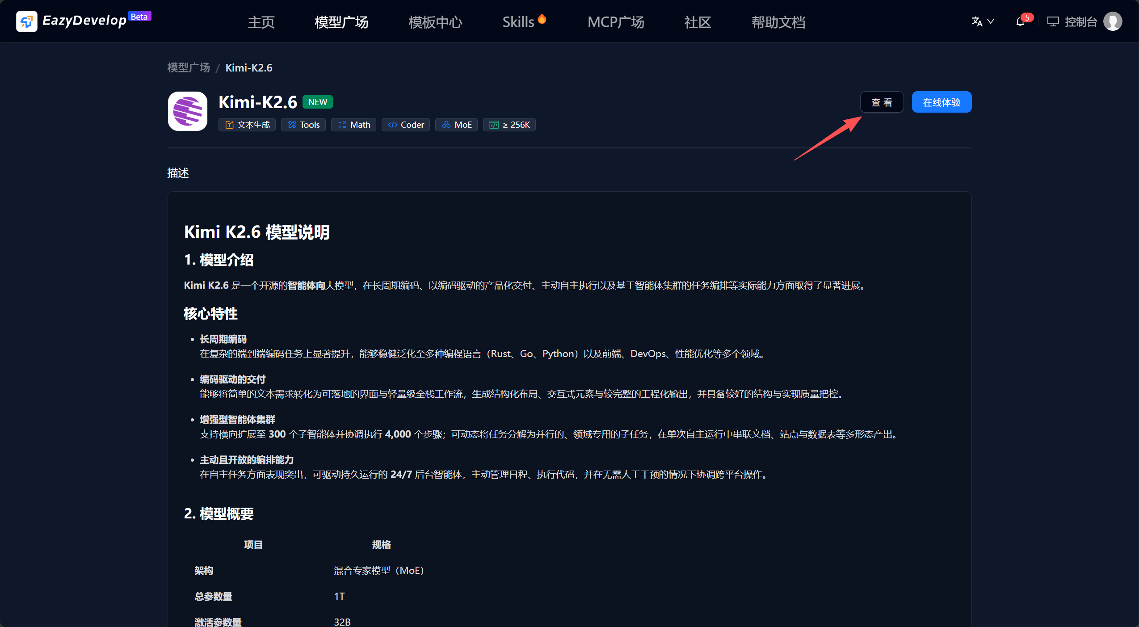Click the EazyDevelop logo icon

26,21
